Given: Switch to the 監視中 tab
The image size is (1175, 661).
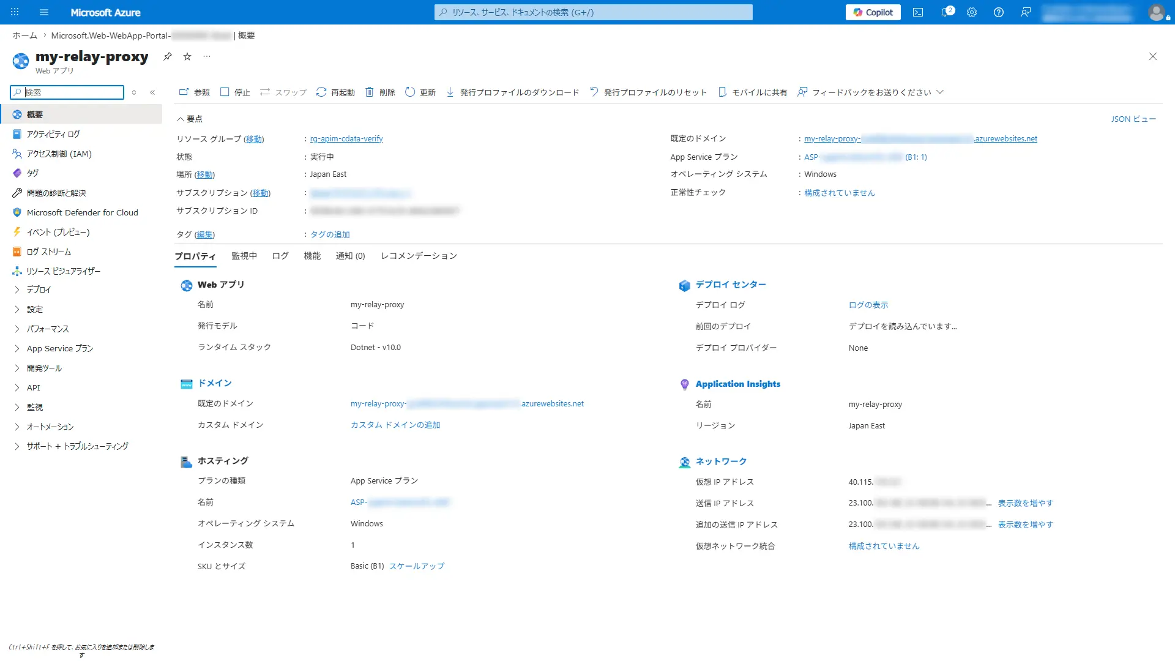Looking at the screenshot, I should tap(244, 256).
